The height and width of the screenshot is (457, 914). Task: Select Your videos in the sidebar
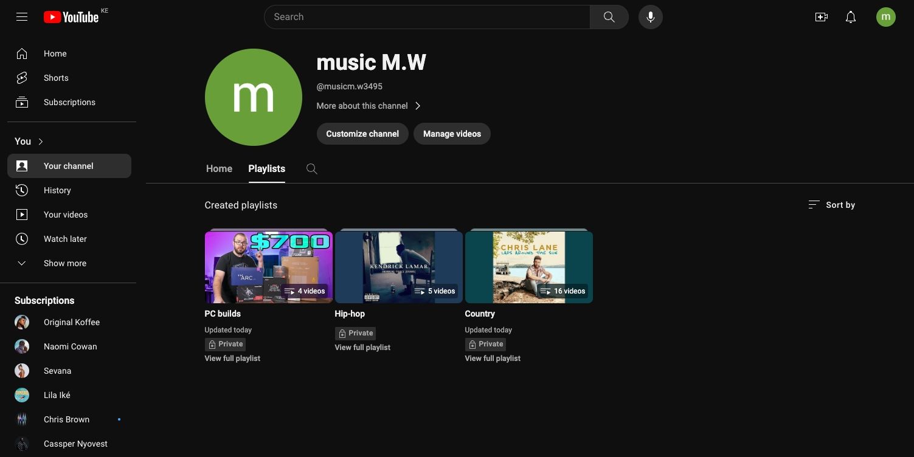point(65,215)
